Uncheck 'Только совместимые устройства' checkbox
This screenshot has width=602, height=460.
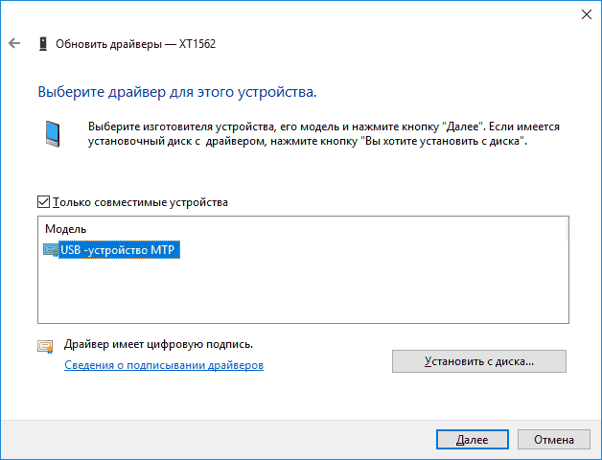(43, 202)
